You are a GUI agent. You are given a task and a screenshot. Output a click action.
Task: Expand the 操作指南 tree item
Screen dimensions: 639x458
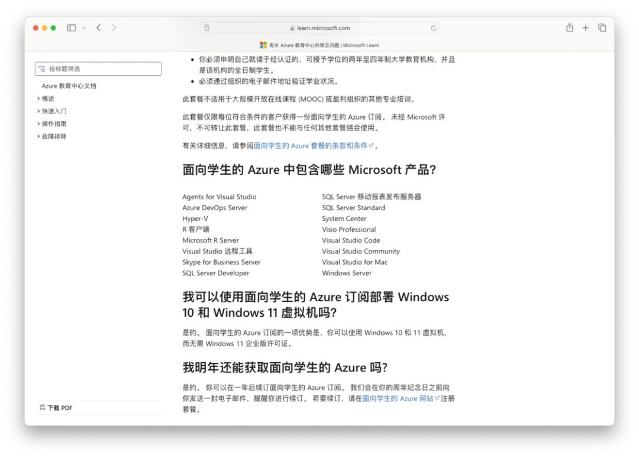(51, 124)
